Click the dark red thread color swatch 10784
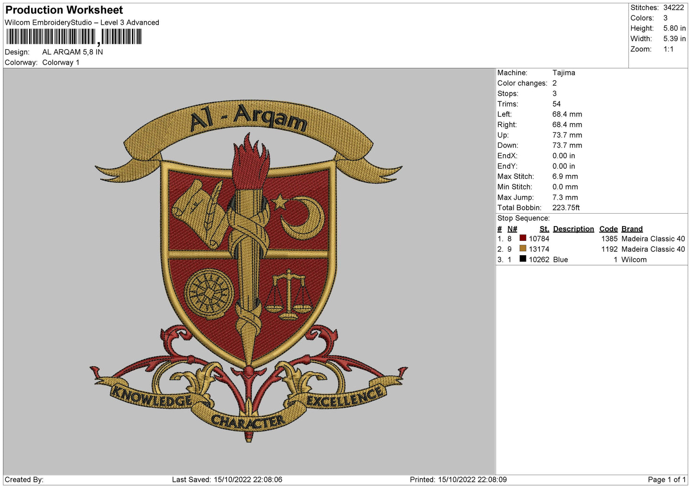This screenshot has width=691, height=488. (523, 238)
